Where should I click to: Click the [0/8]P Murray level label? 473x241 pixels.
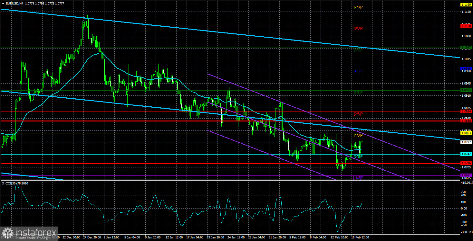coord(358,156)
